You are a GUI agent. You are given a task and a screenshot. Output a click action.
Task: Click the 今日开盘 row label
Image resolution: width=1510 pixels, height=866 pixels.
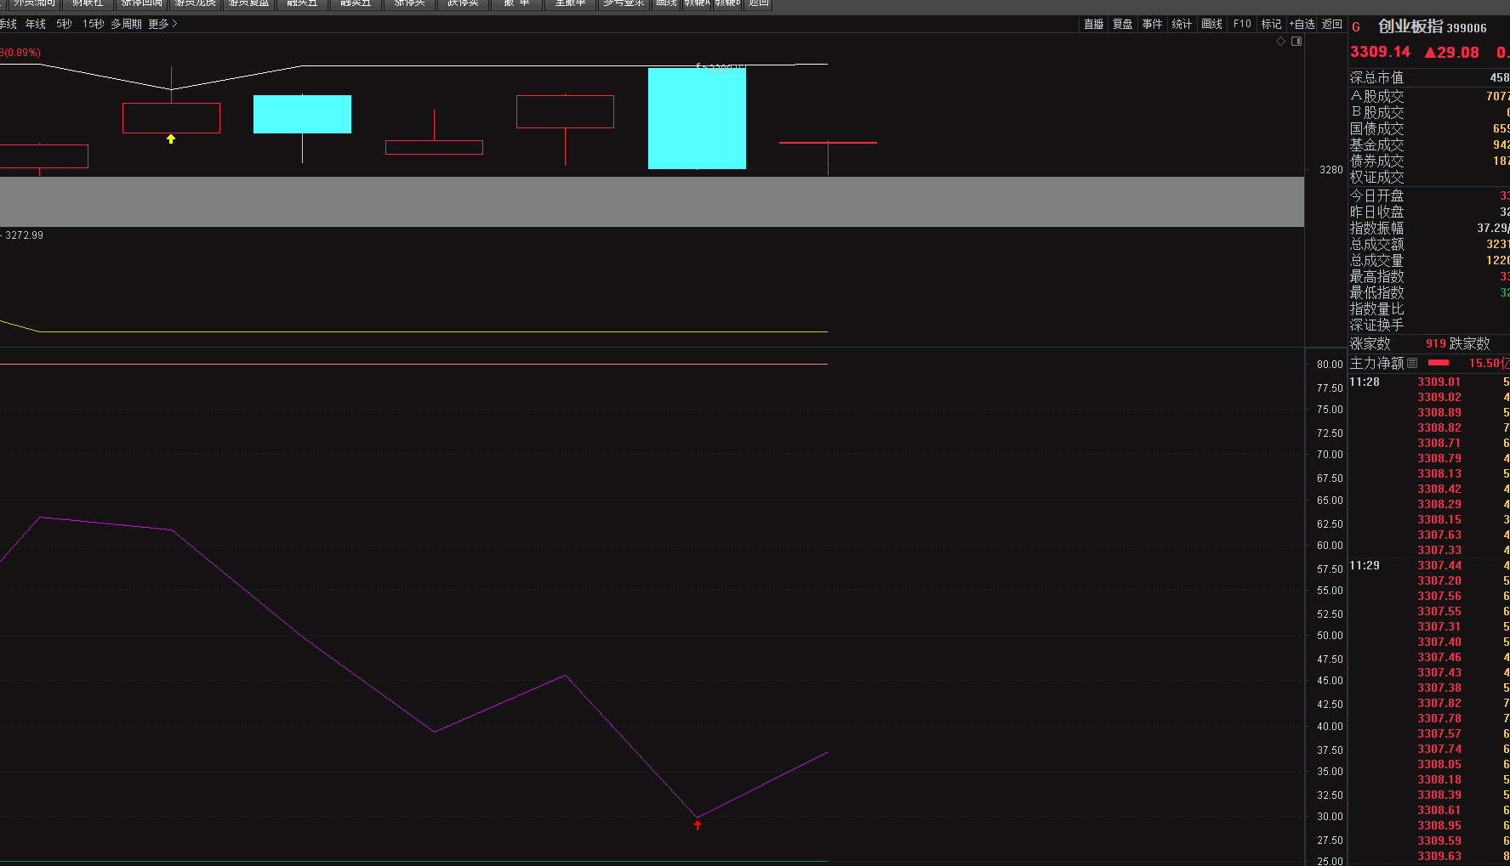1376,195
